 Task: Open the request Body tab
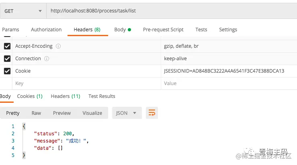123,30
